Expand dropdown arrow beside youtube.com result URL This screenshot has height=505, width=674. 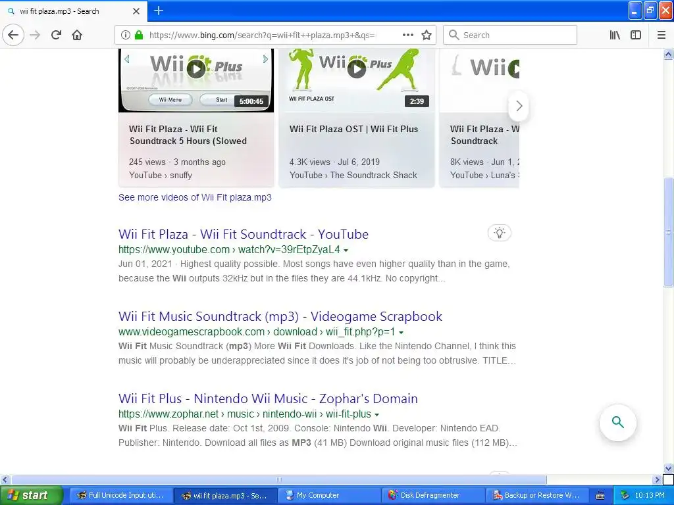[346, 250]
